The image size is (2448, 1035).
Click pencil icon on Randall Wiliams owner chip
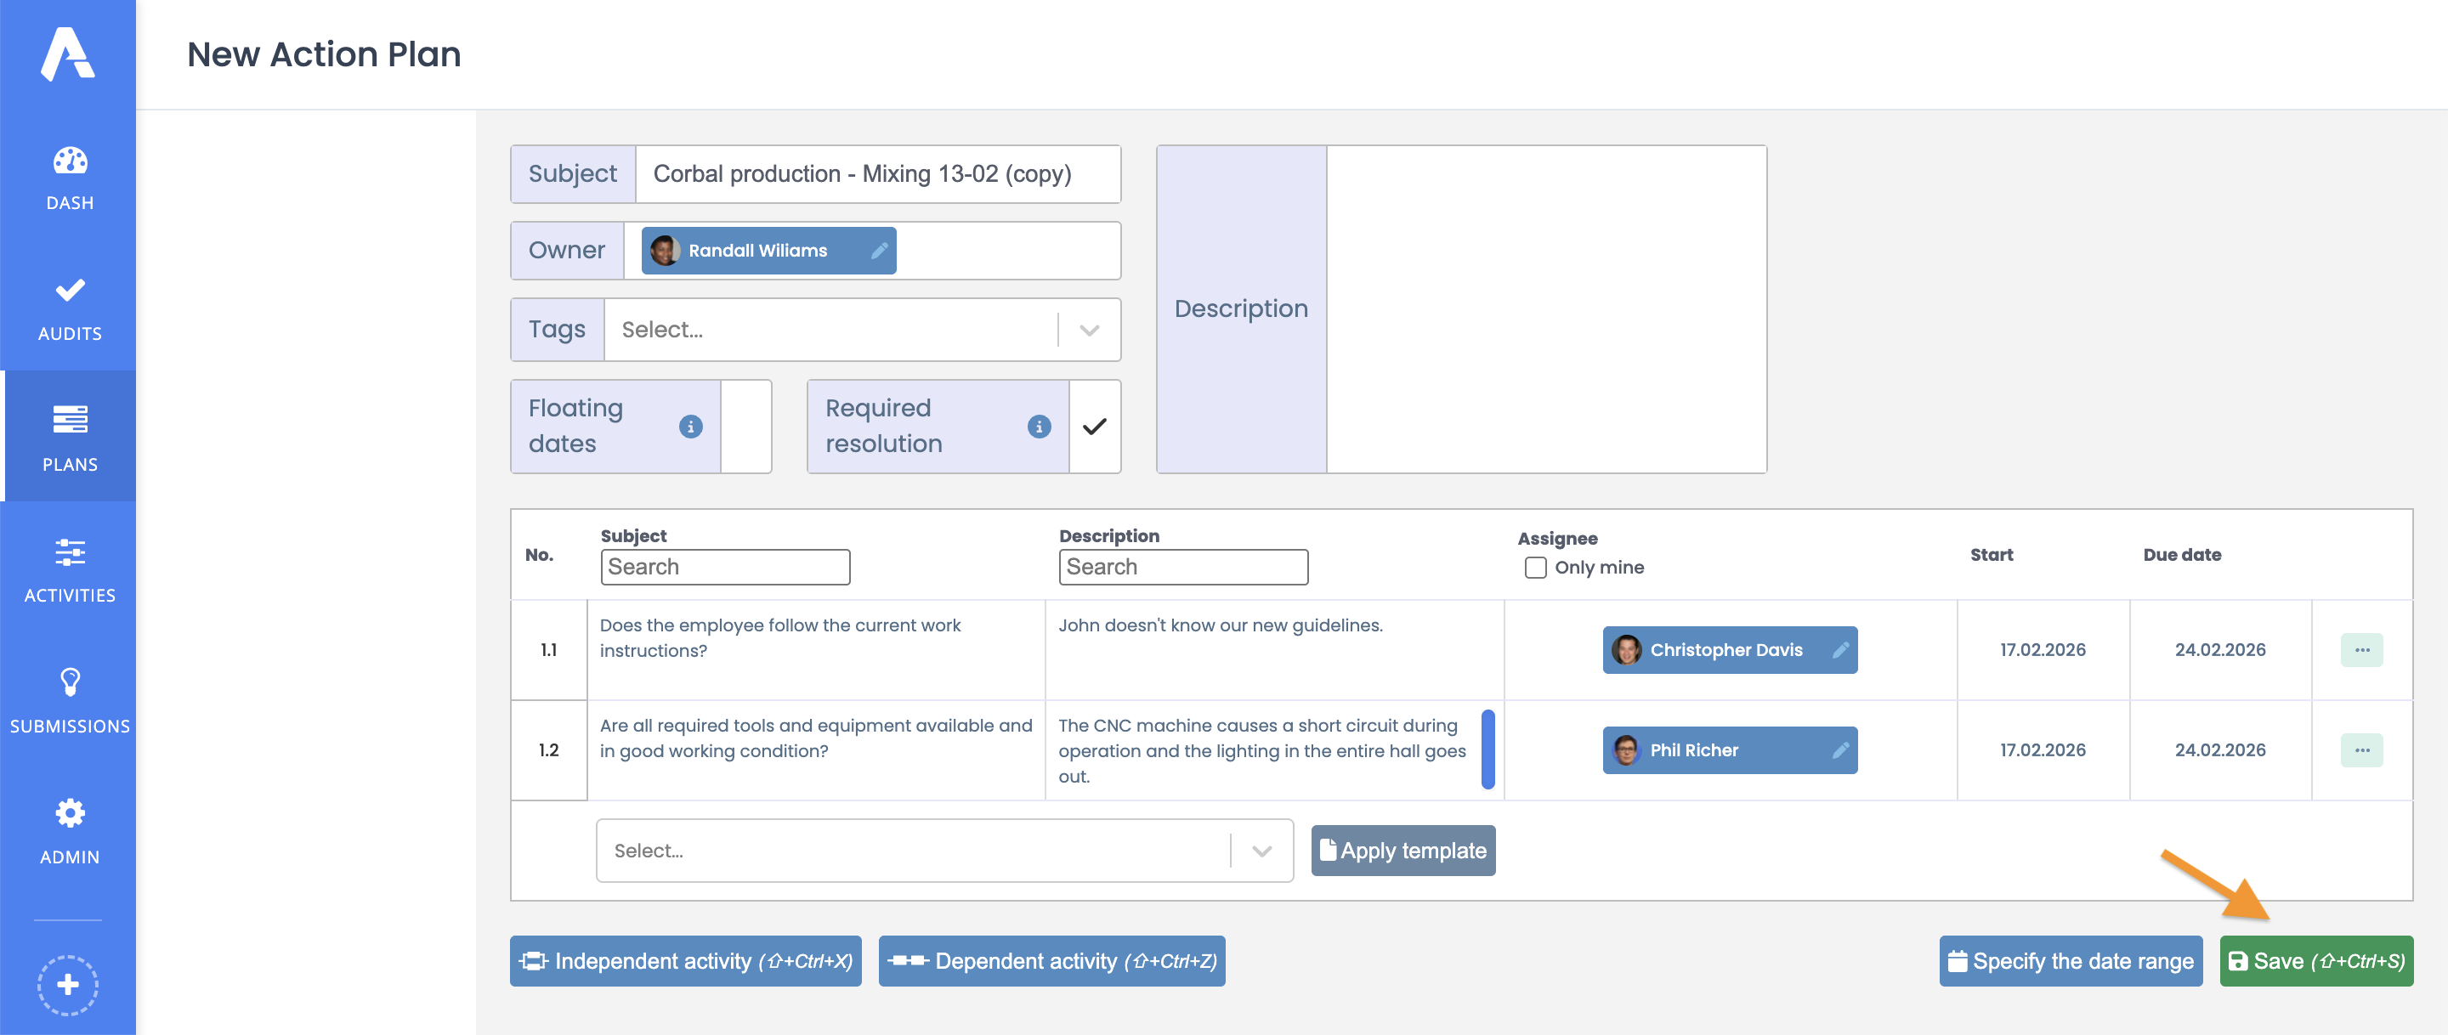point(879,251)
